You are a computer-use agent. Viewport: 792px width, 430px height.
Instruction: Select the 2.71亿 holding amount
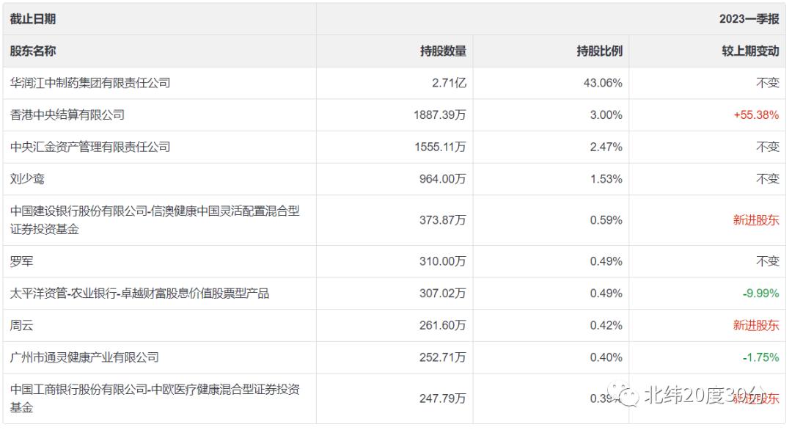[x=451, y=82]
